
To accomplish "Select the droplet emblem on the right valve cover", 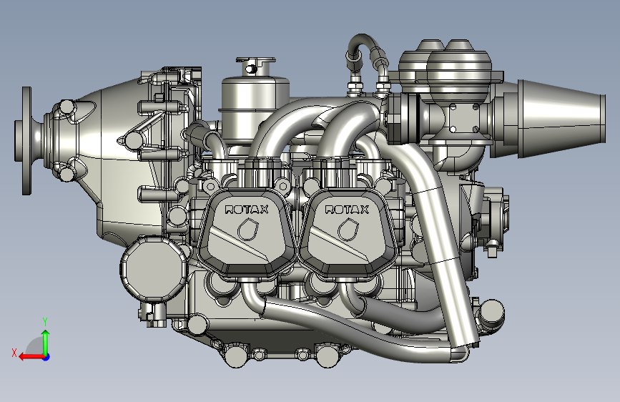I will pos(348,229).
